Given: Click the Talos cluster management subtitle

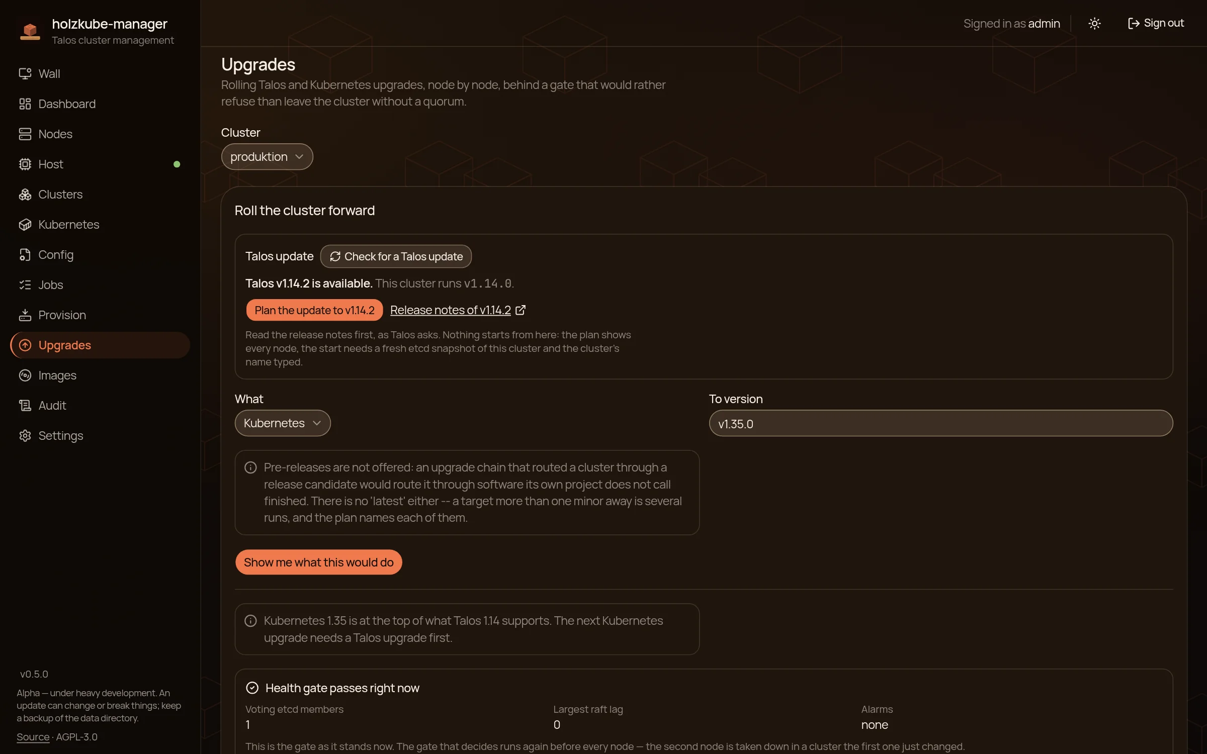Looking at the screenshot, I should [x=113, y=40].
